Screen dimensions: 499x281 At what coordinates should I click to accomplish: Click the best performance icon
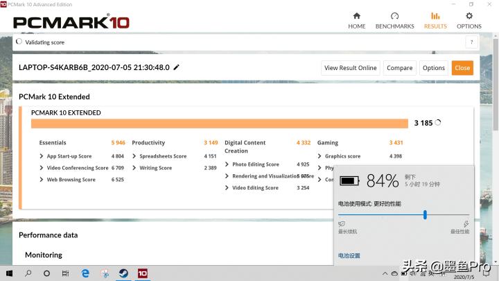466,224
